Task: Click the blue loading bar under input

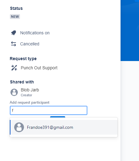Action: point(58,117)
